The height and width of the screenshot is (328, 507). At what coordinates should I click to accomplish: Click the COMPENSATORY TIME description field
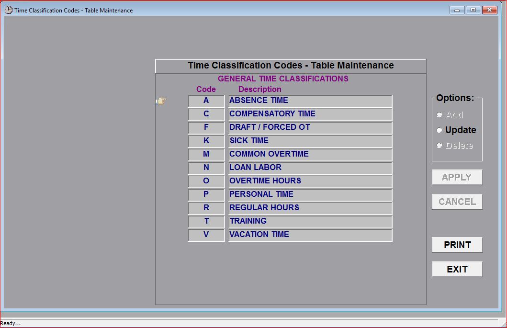(310, 114)
